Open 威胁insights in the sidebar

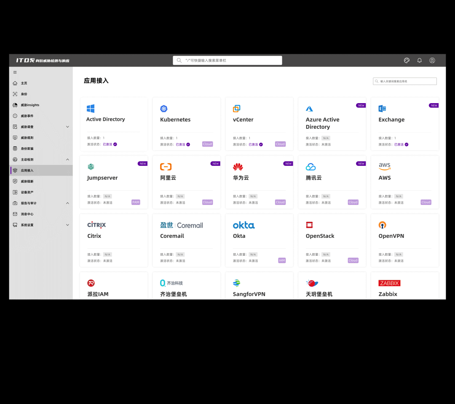[x=41, y=105]
